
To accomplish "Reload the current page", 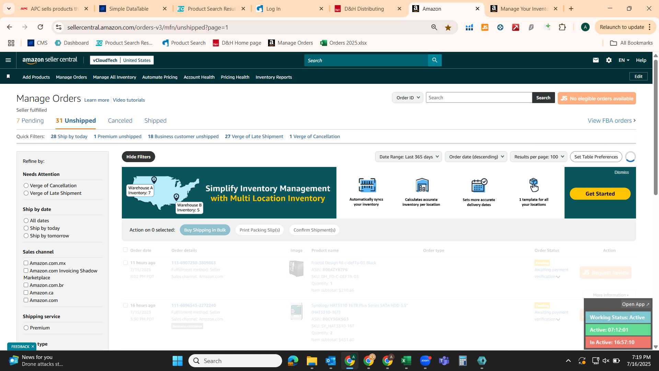I will pos(40,27).
